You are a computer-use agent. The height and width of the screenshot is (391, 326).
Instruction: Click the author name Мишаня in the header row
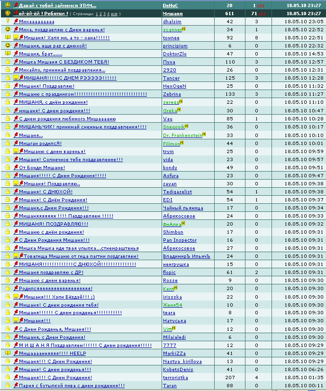click(x=172, y=14)
